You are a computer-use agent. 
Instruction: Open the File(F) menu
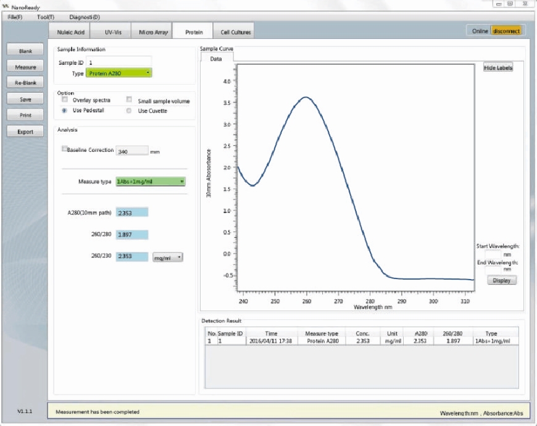tap(15, 17)
